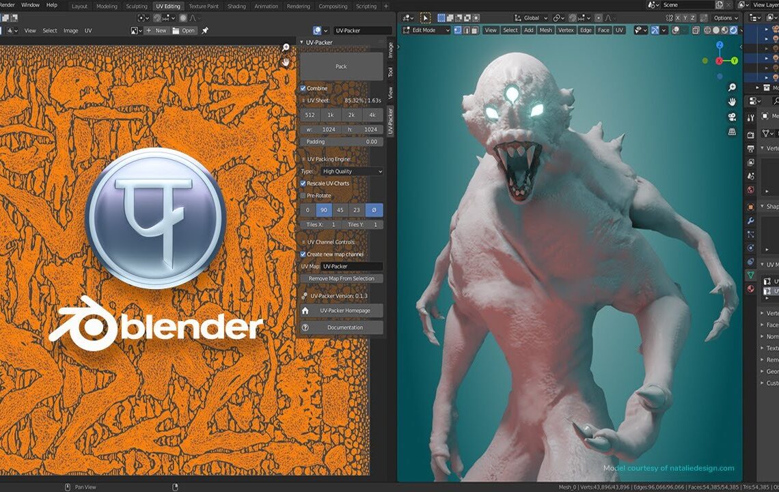Open the UV-Packer Documentation

(340, 327)
